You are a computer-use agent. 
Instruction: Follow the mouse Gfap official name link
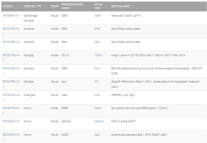tap(97, 42)
